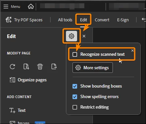Dismiss the Recognize scanned text tooltip
This screenshot has width=146, height=124.
133,51
